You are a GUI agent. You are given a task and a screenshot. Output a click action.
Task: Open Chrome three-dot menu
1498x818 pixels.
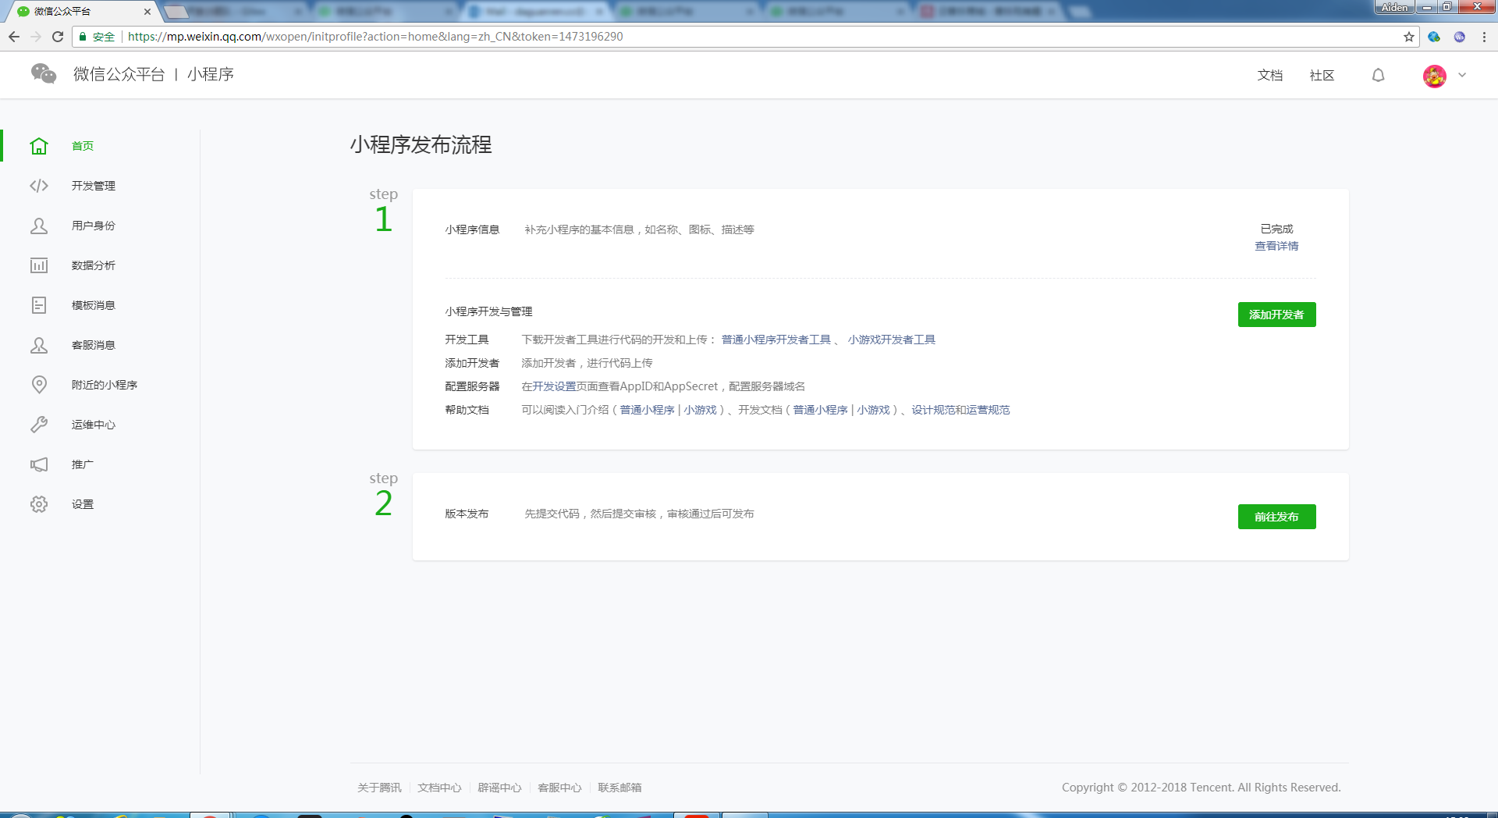[x=1484, y=37]
